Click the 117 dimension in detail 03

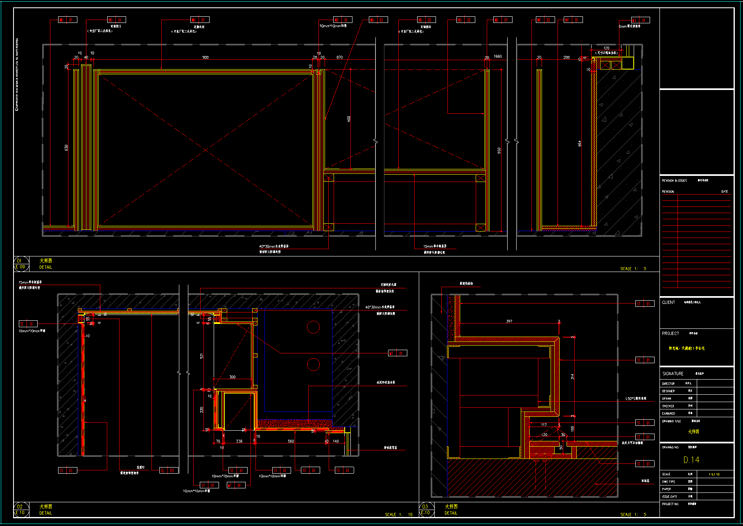544,425
